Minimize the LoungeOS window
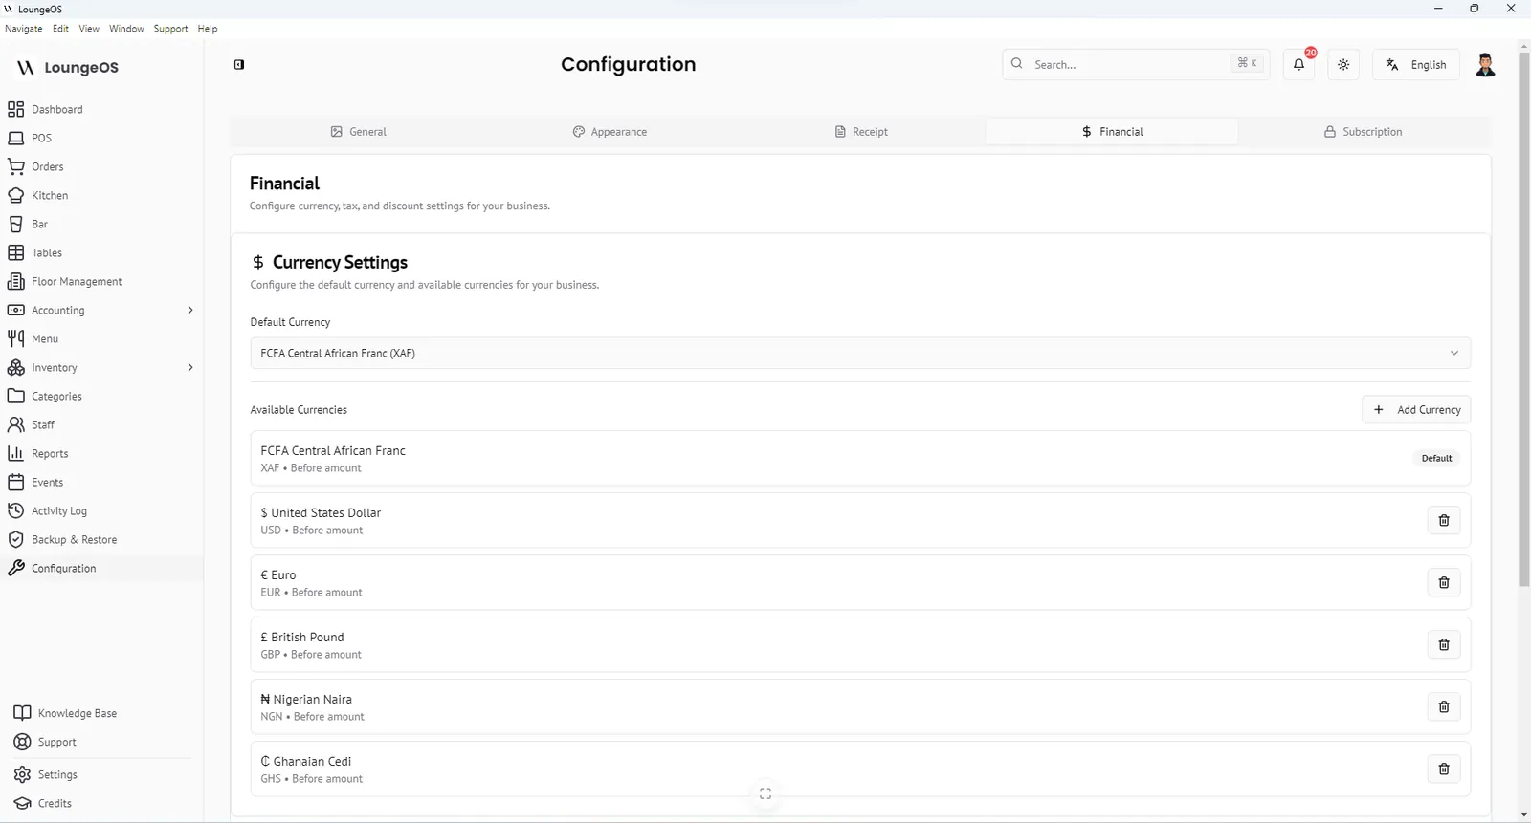1531x823 pixels. pyautogui.click(x=1437, y=9)
